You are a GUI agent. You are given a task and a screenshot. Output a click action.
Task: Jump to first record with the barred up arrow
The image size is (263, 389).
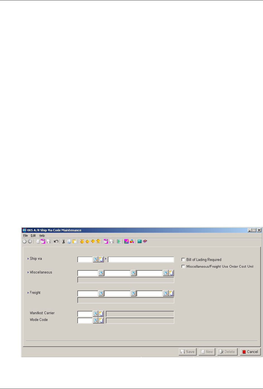(82, 241)
